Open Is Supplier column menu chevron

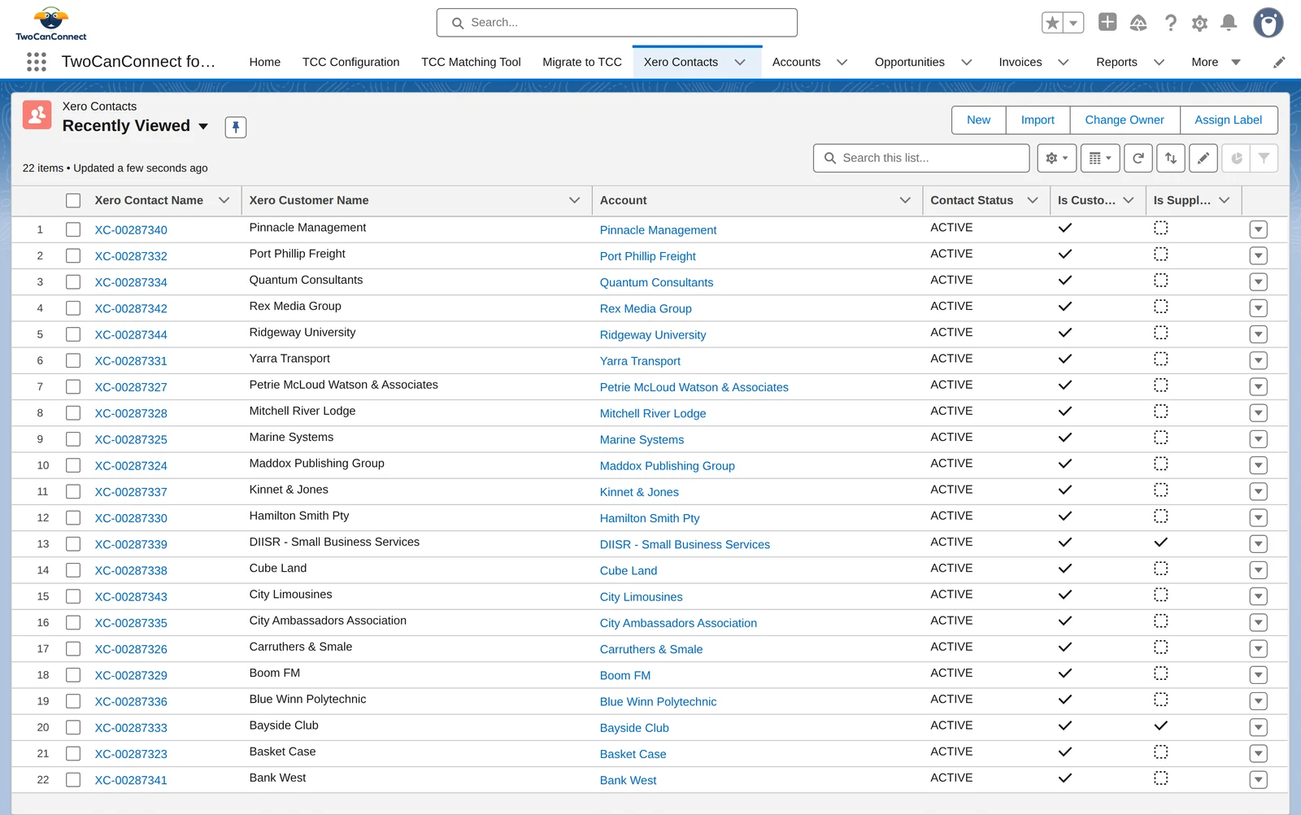[1225, 200]
